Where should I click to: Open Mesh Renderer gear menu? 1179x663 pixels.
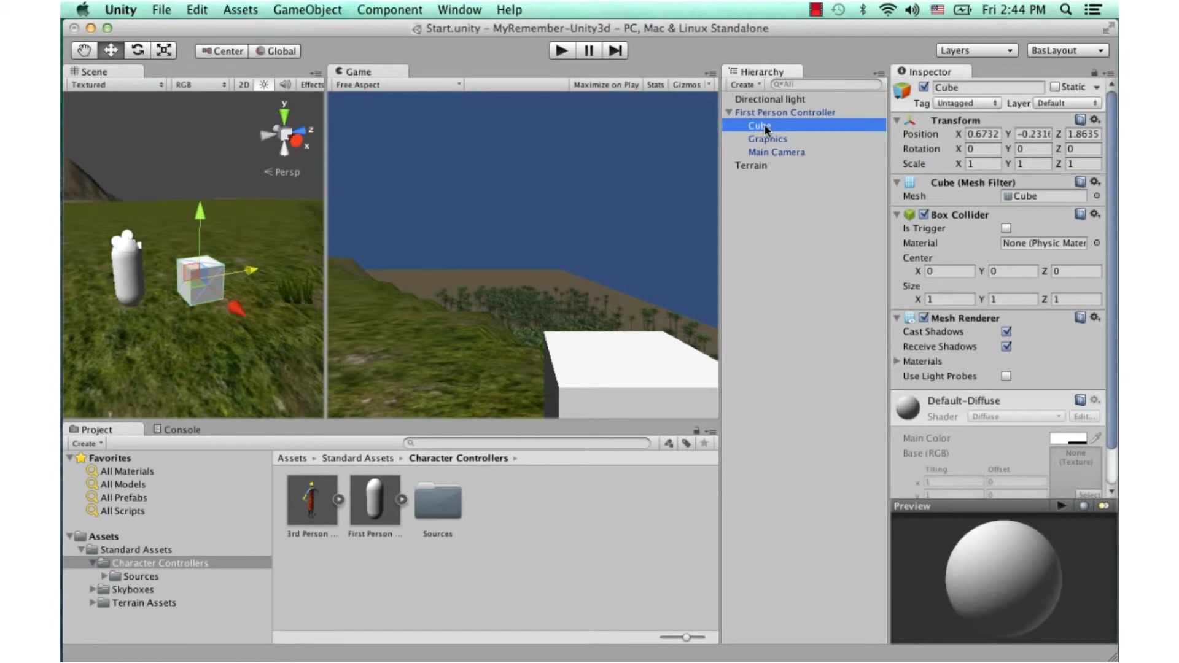click(x=1095, y=317)
